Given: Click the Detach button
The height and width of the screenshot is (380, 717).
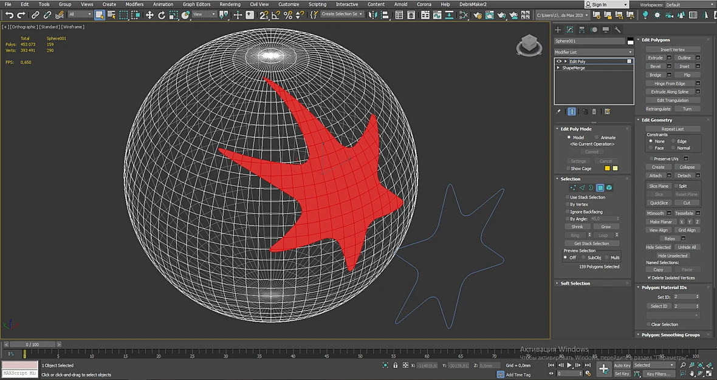Looking at the screenshot, I should [684, 176].
